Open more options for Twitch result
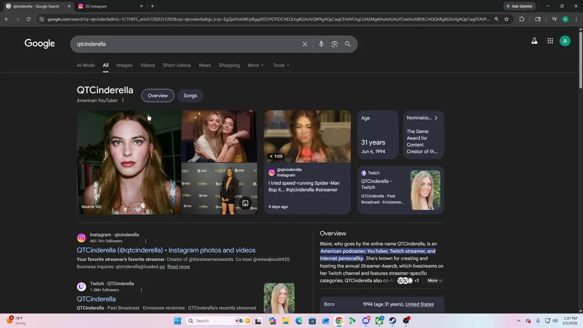 coord(141,290)
